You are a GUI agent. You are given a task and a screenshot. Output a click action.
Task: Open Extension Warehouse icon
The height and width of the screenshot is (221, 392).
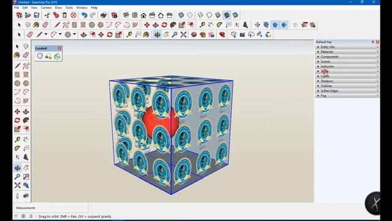(x=203, y=34)
